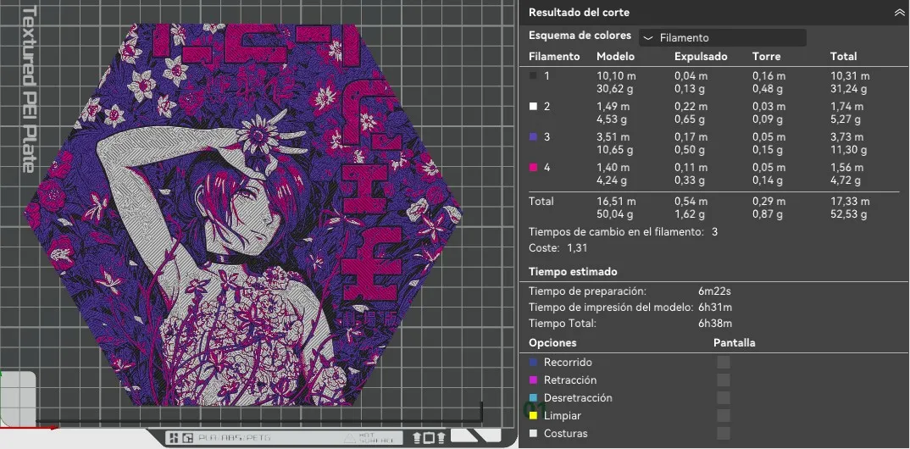
Task: Click the white color swatch of filament 2
Action: (533, 106)
